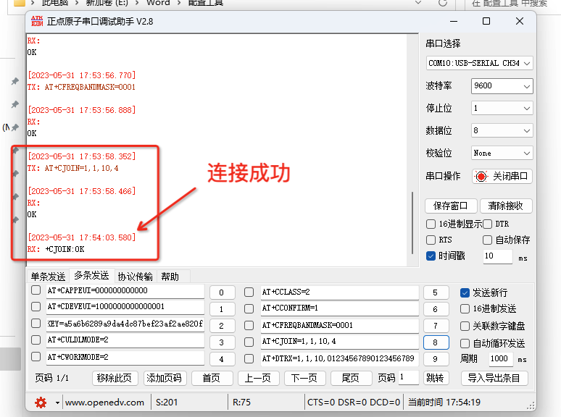Click the red indicator on 关闭串口 button

coord(481,177)
